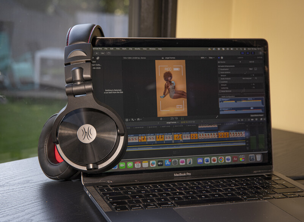304x222 pixels.
Task: Open the Effects browser icon above timeline
Action: click(261, 119)
